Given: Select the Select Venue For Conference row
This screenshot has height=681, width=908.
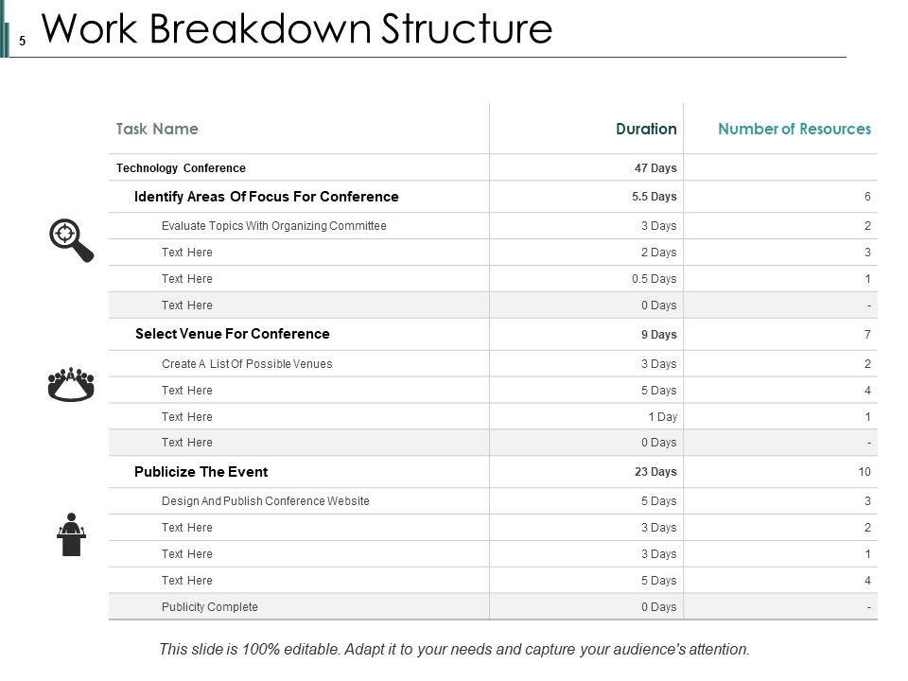Looking at the screenshot, I should pos(233,334).
